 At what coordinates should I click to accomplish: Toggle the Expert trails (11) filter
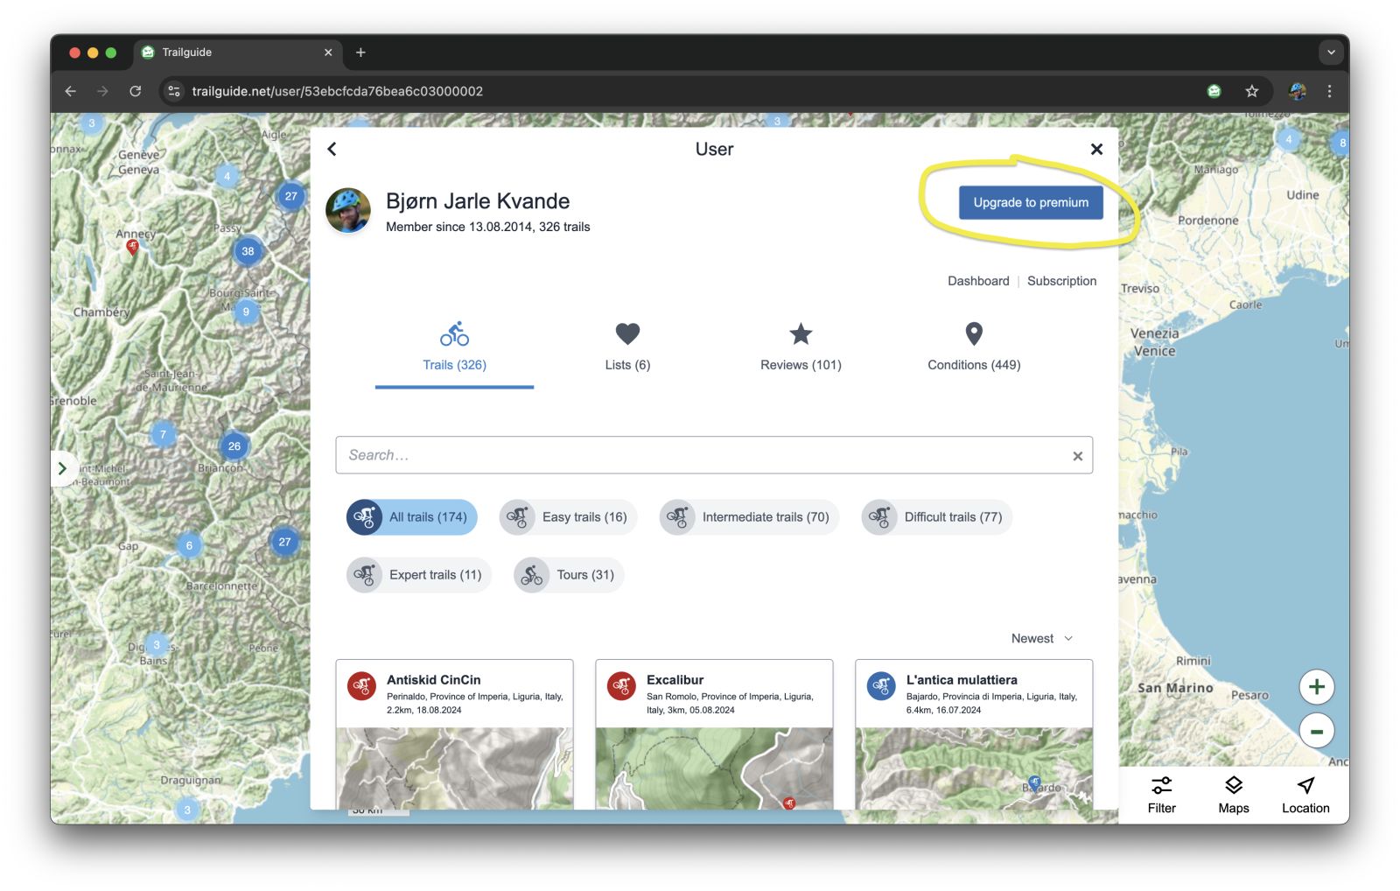pos(418,575)
